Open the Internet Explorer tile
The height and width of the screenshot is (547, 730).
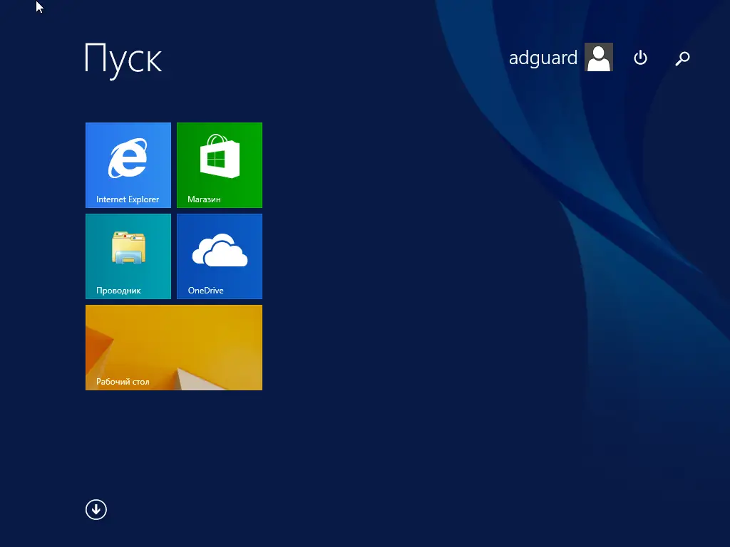point(128,165)
